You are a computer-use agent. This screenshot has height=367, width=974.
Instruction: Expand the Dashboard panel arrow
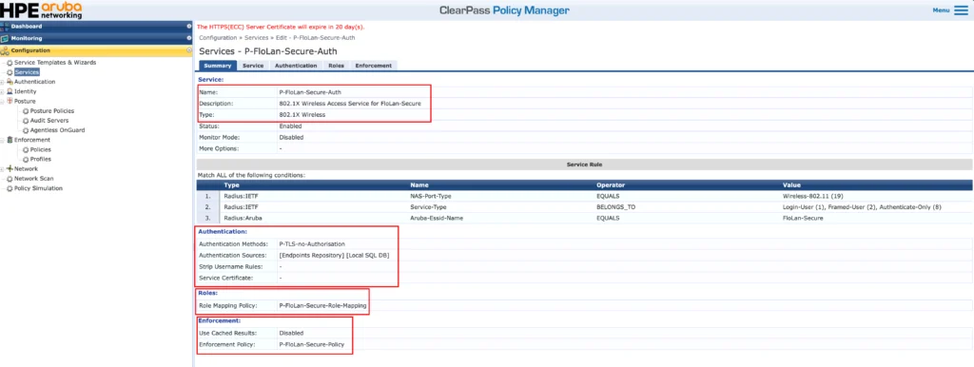tap(189, 26)
